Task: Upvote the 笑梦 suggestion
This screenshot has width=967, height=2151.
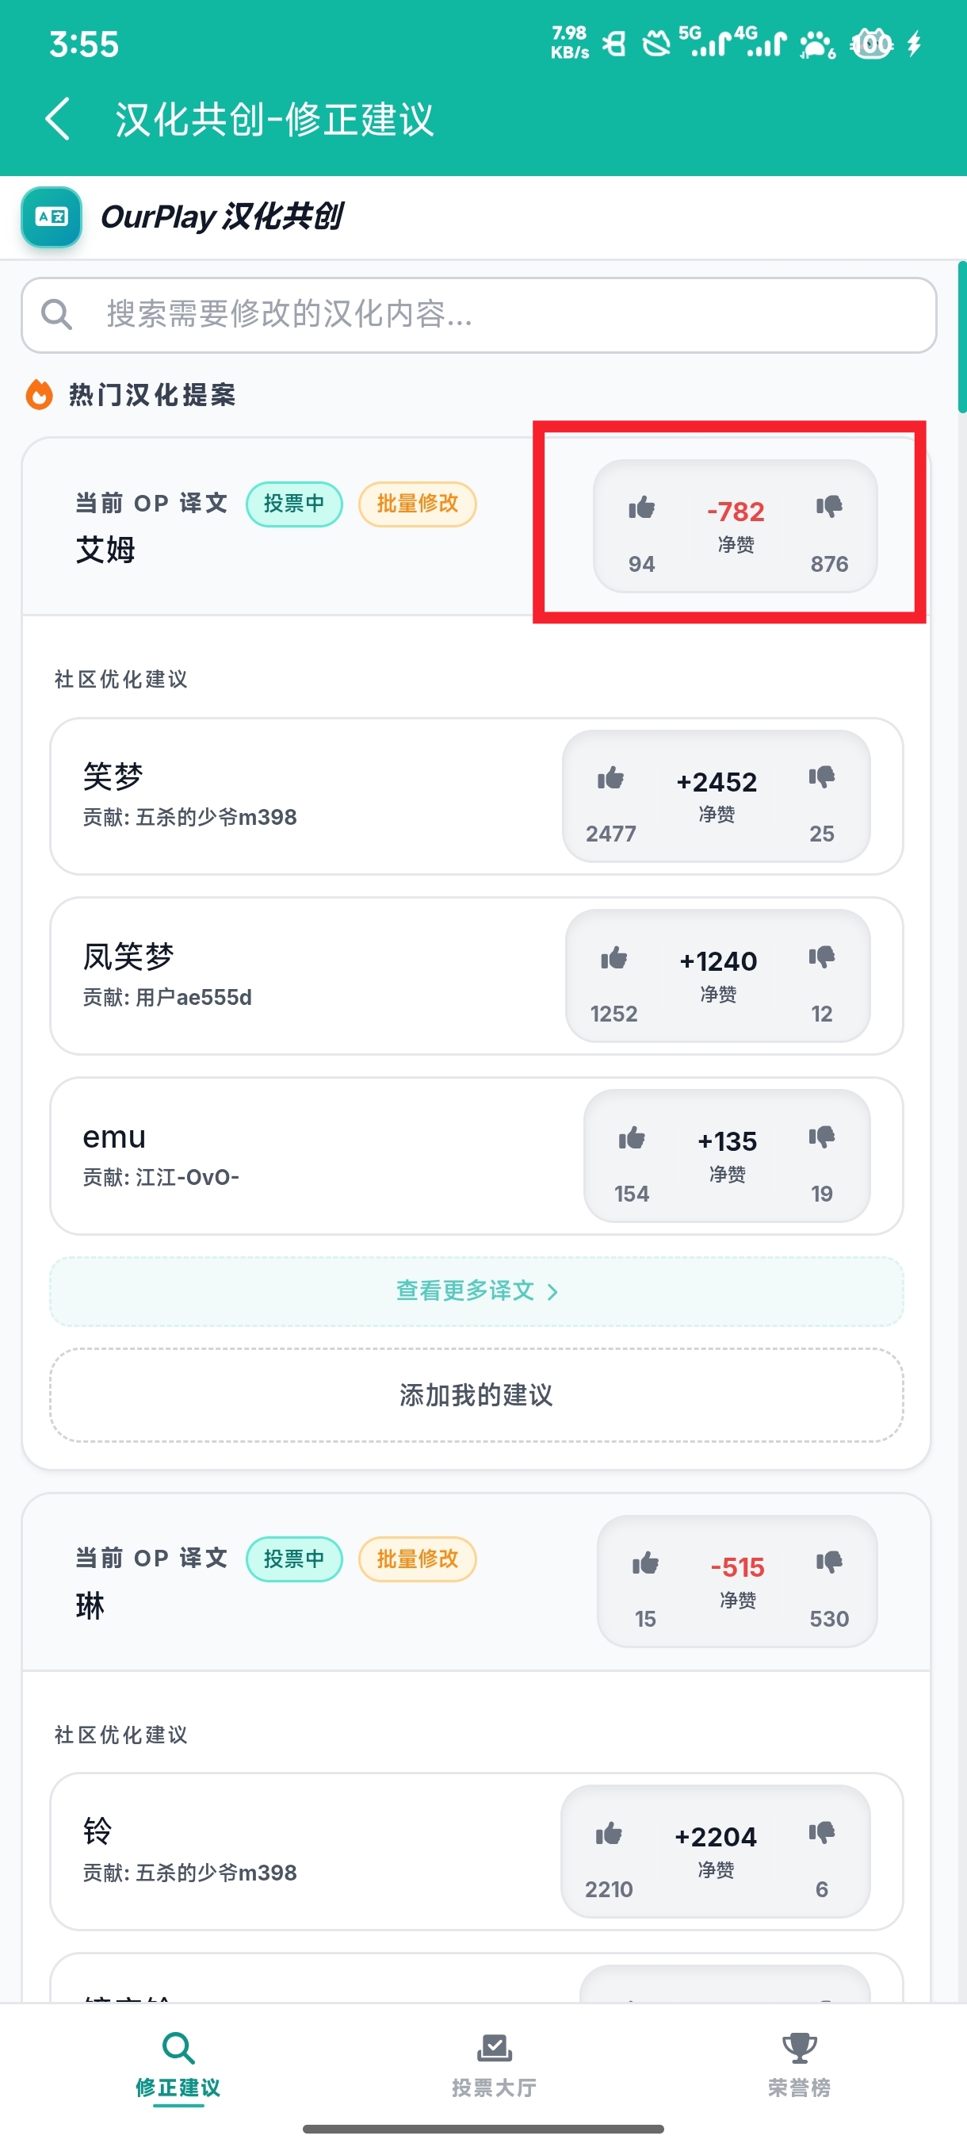Action: [x=610, y=778]
